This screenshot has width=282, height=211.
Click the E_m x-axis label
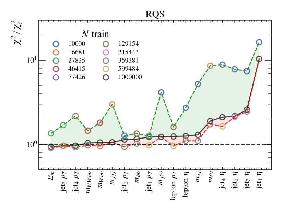(51, 175)
